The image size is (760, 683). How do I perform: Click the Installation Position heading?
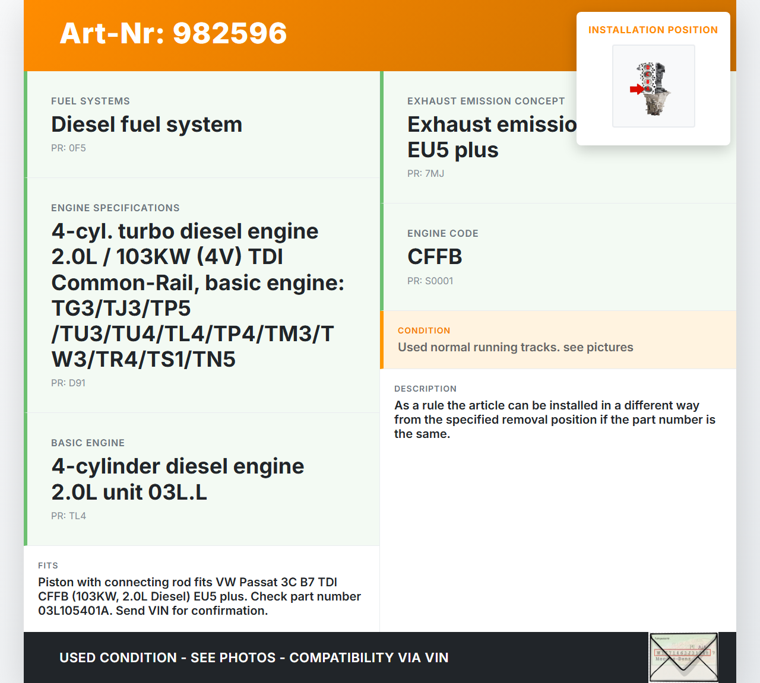[653, 30]
